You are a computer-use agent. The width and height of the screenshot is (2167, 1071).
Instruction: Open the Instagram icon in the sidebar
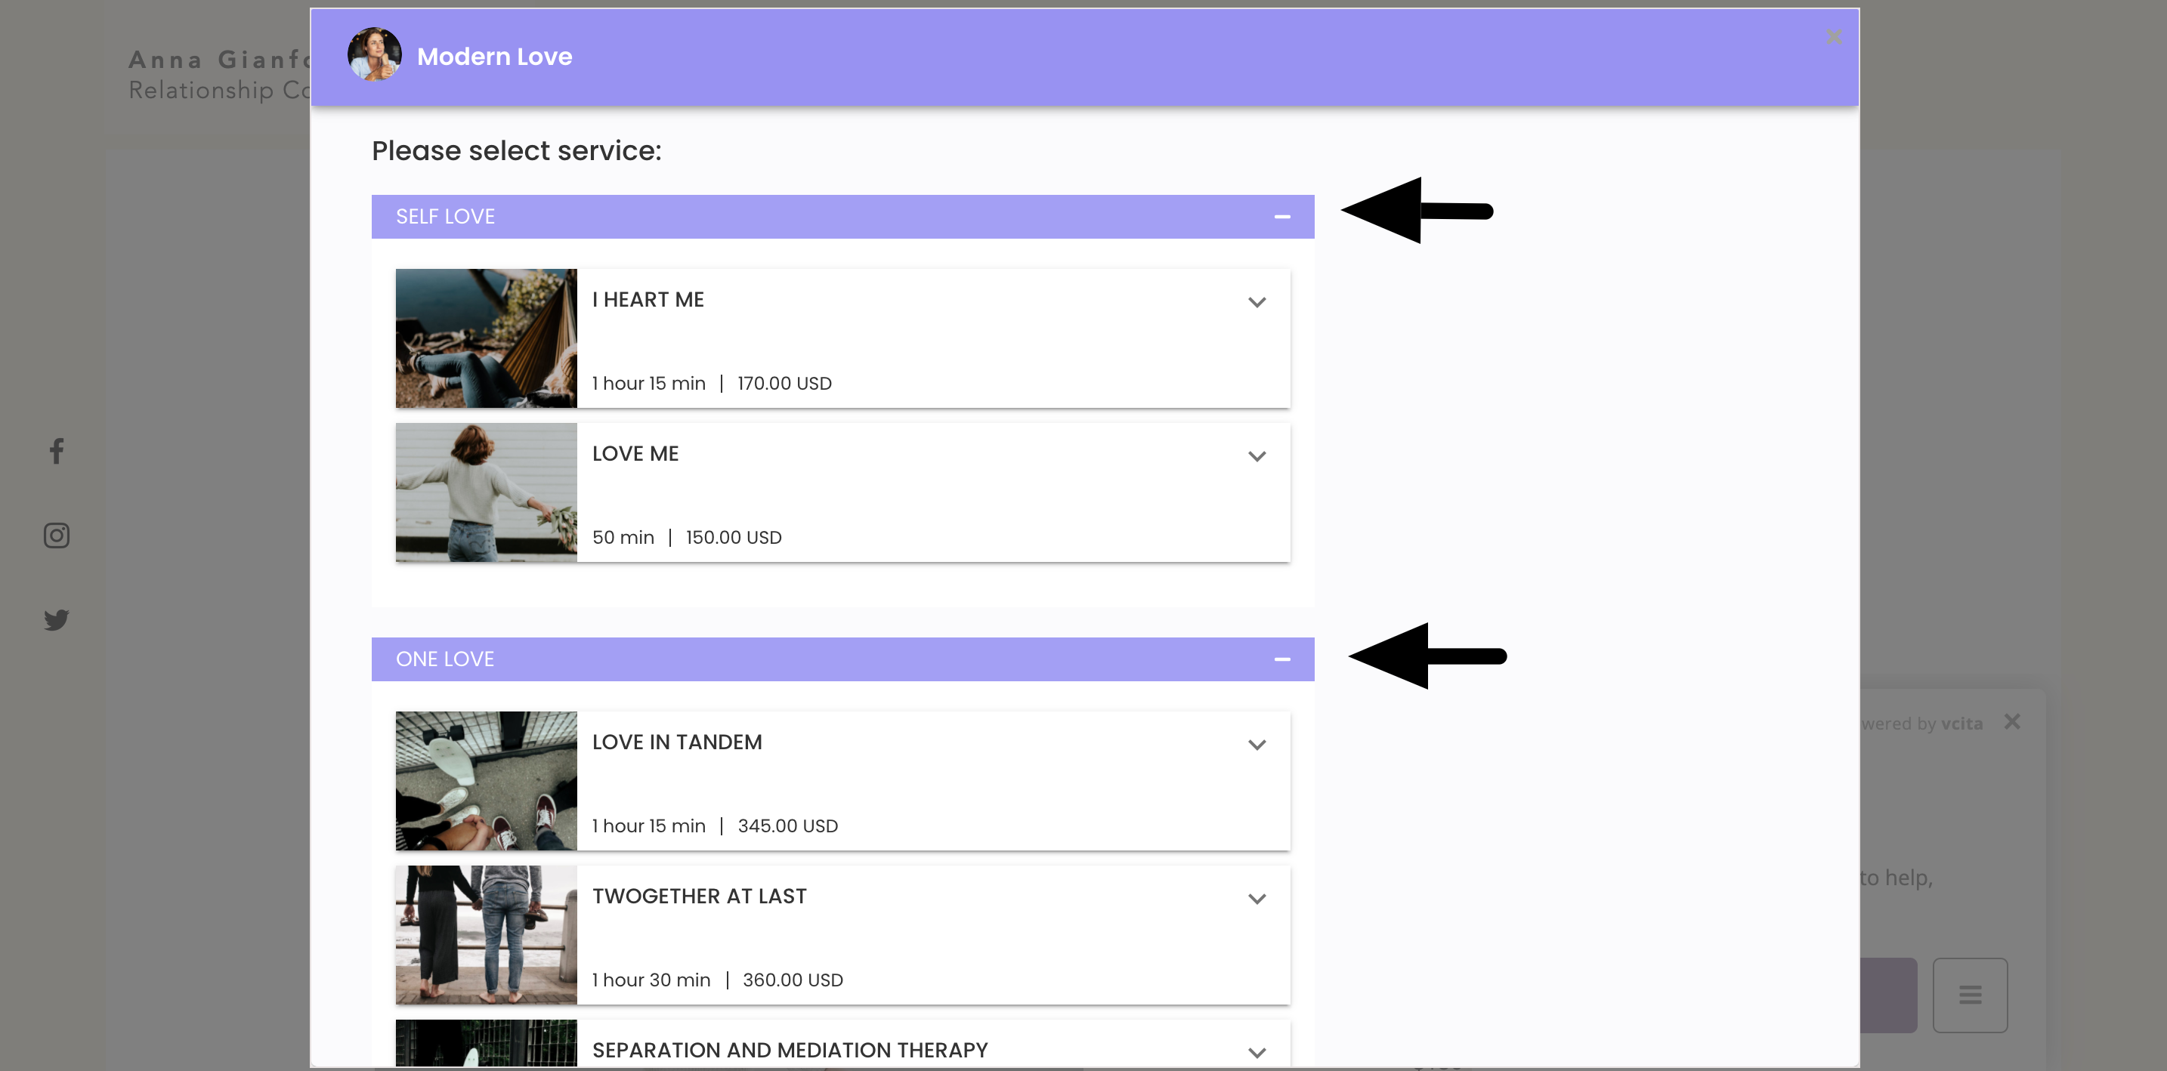click(57, 535)
